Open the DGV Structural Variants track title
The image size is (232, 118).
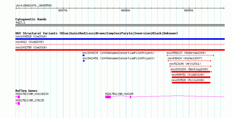[x=97, y=33]
